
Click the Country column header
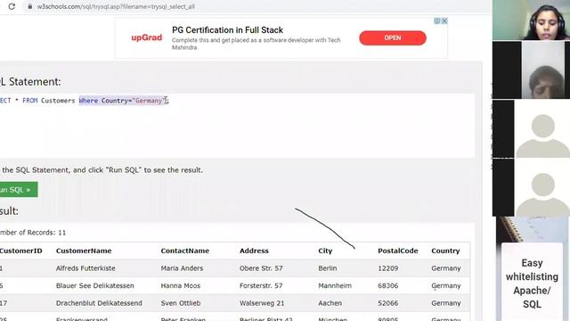tap(445, 251)
